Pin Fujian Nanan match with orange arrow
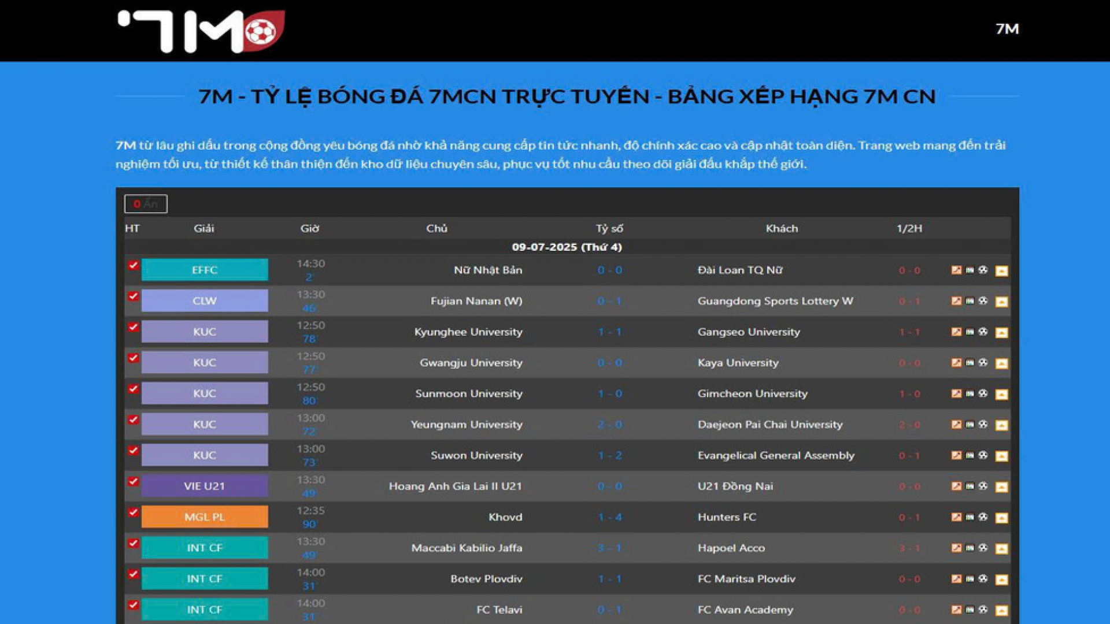The height and width of the screenshot is (624, 1110). pos(1001,302)
